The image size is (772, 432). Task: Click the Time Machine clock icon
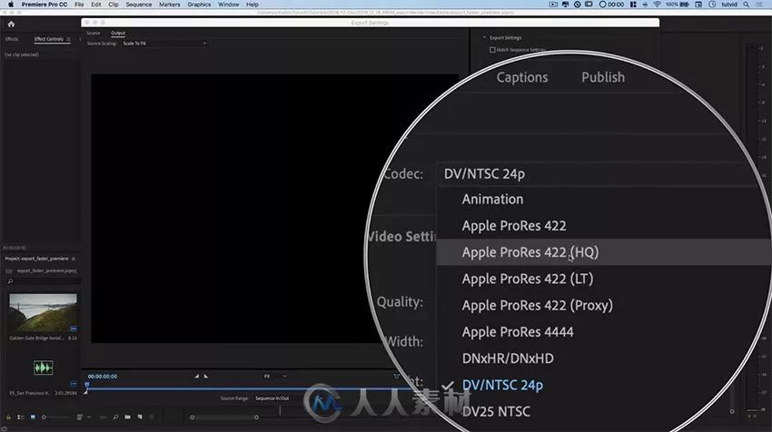coord(712,5)
